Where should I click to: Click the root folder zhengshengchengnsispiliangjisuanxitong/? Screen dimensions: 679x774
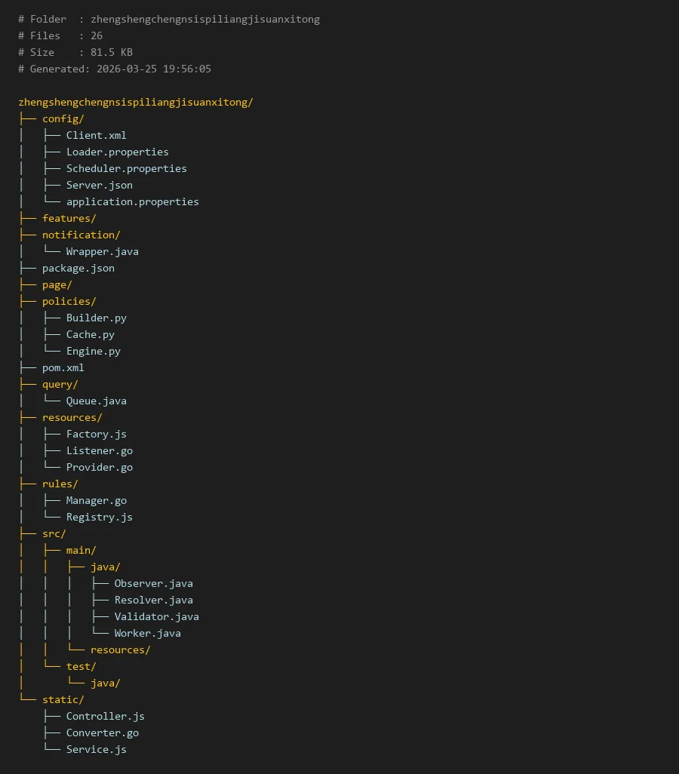coord(136,102)
